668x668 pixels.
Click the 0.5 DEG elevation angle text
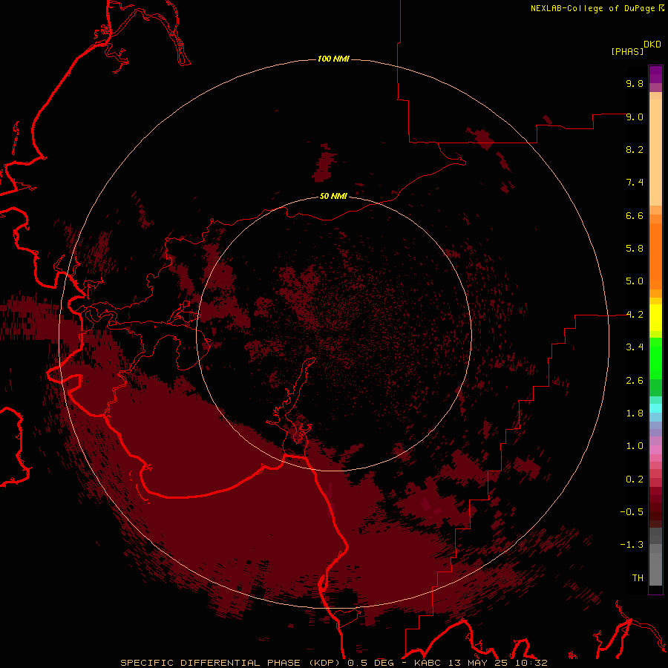[x=372, y=663]
